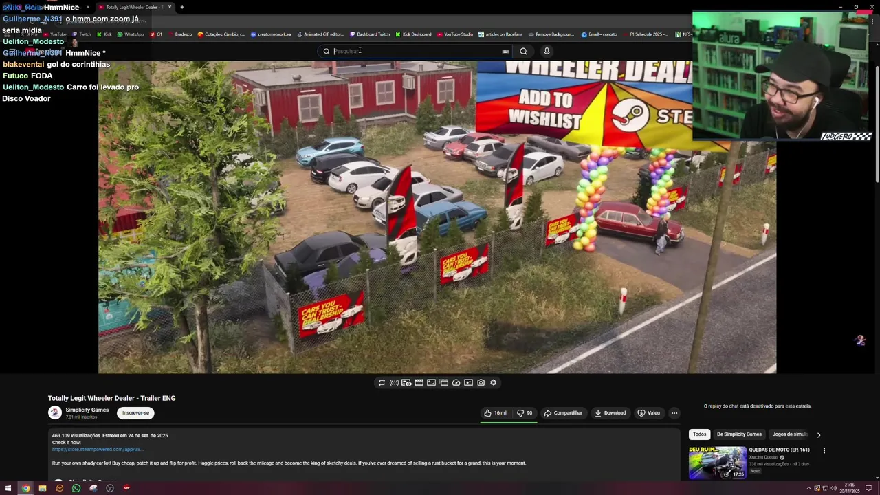This screenshot has height=495, width=880.
Task: Select the Jogos de simula filter chip
Action: click(790, 434)
